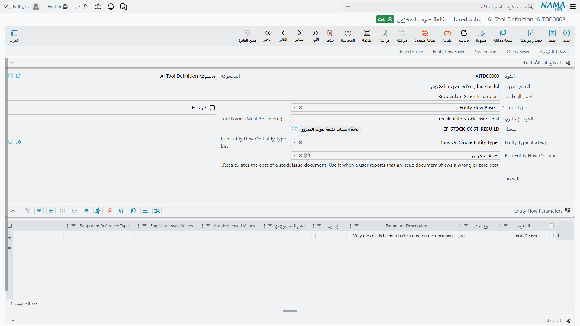Click the search icon in المسار field

(295, 129)
